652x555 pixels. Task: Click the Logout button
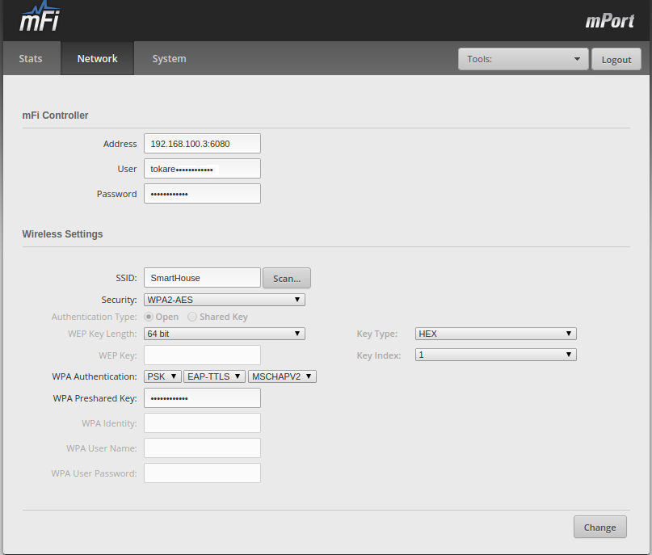616,60
